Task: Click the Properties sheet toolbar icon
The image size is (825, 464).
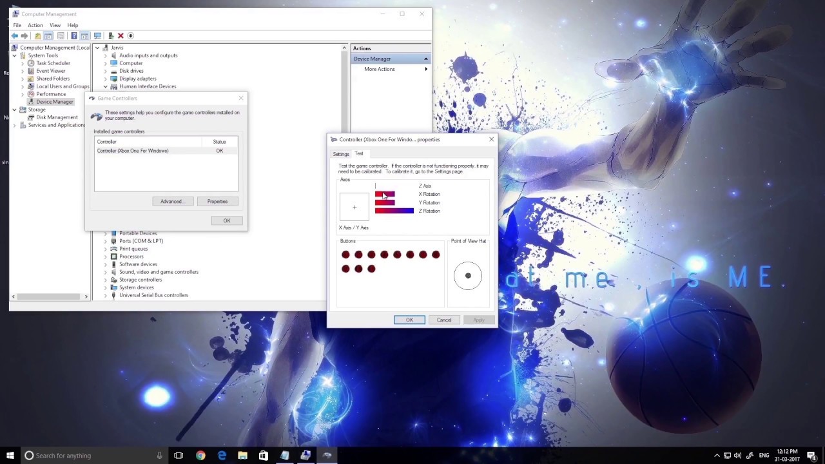Action: coord(61,35)
